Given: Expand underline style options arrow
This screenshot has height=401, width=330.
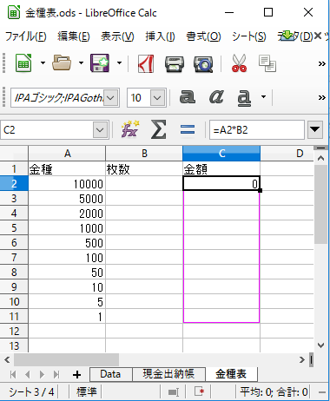Looking at the screenshot, I should point(263,97).
